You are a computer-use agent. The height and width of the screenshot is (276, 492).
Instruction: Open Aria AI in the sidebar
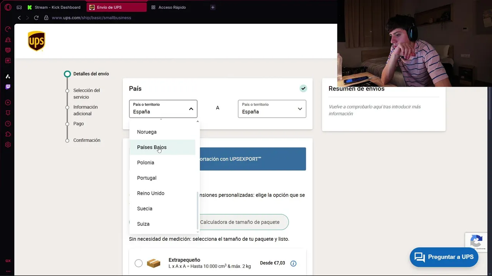[8, 76]
